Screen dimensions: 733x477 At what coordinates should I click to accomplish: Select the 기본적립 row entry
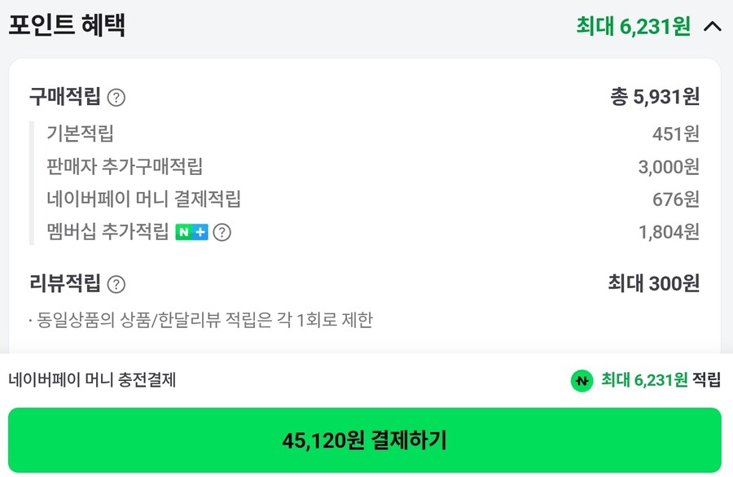click(82, 133)
